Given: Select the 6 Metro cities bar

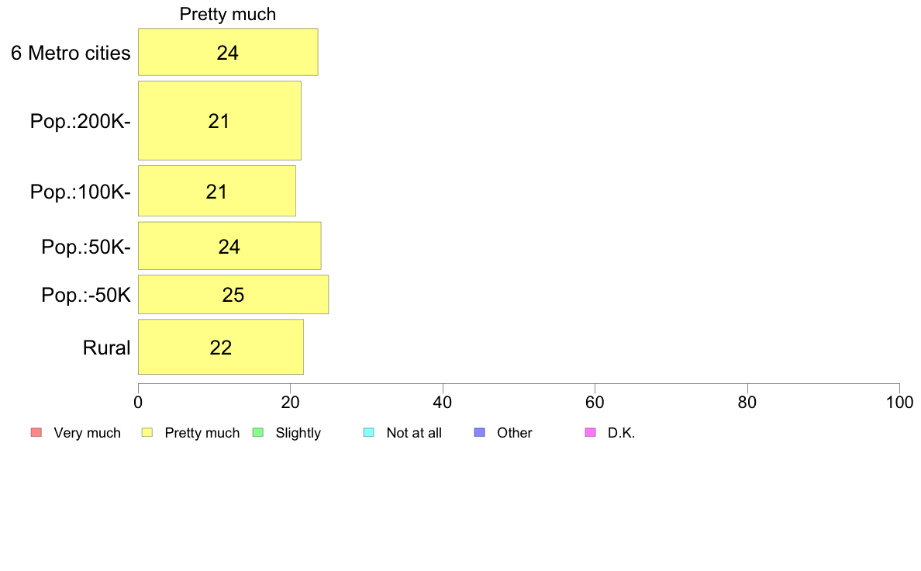Looking at the screenshot, I should click(228, 52).
